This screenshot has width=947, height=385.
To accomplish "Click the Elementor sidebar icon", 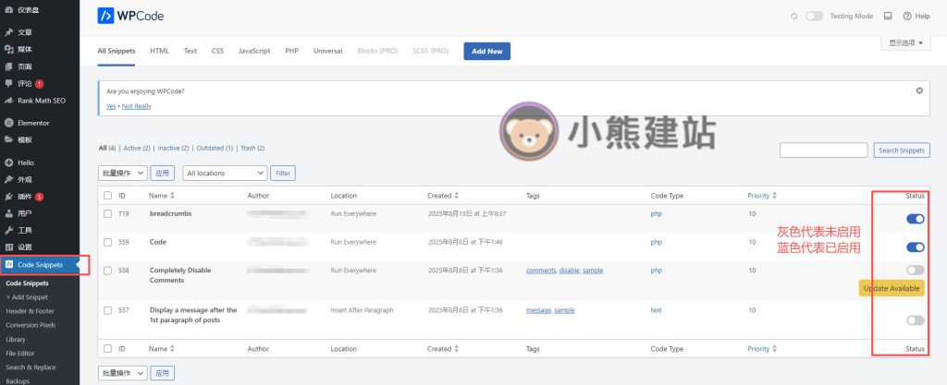I will click(8, 123).
